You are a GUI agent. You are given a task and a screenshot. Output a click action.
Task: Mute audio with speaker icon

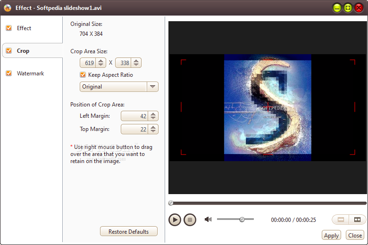pyautogui.click(x=208, y=219)
